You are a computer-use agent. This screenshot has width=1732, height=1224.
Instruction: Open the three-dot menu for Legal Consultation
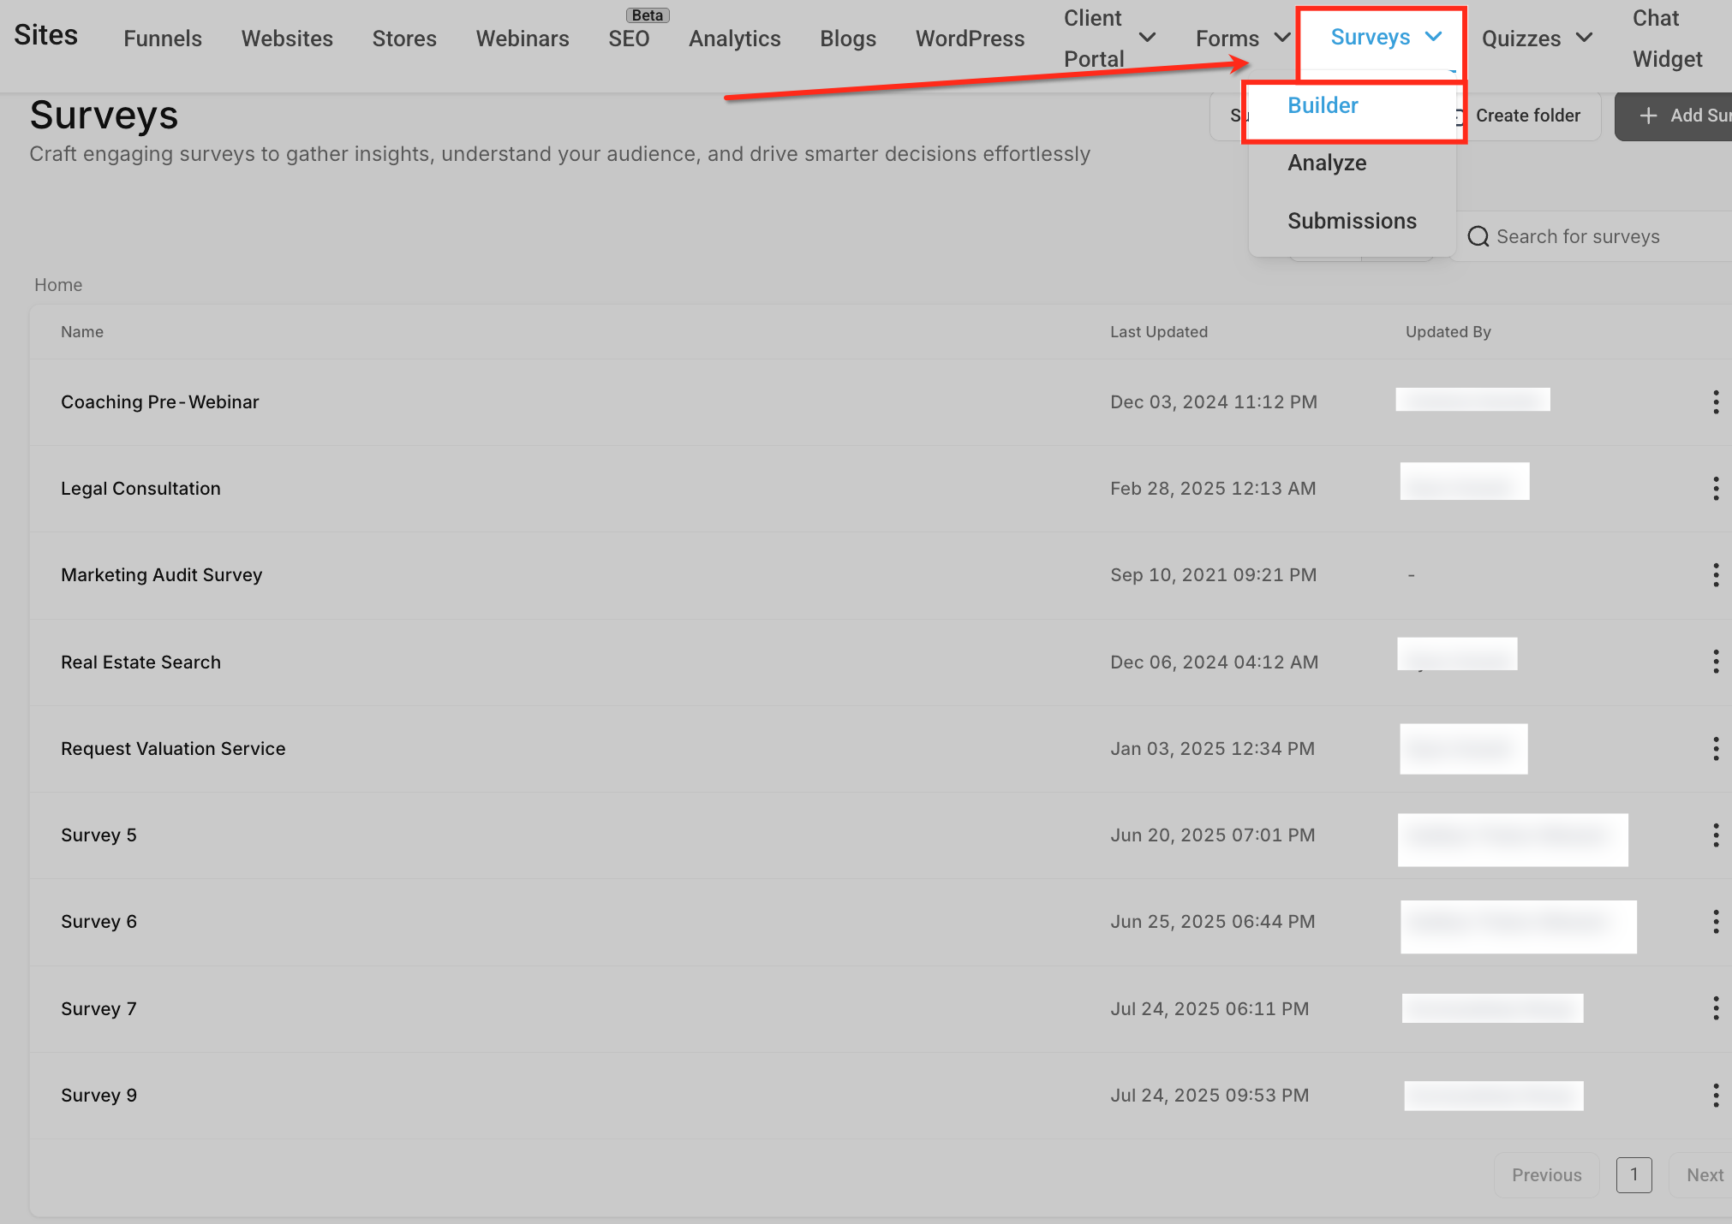click(x=1716, y=488)
